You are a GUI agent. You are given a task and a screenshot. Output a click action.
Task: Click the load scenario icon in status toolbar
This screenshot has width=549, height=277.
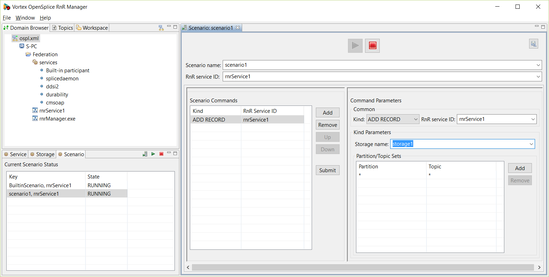pyautogui.click(x=145, y=154)
